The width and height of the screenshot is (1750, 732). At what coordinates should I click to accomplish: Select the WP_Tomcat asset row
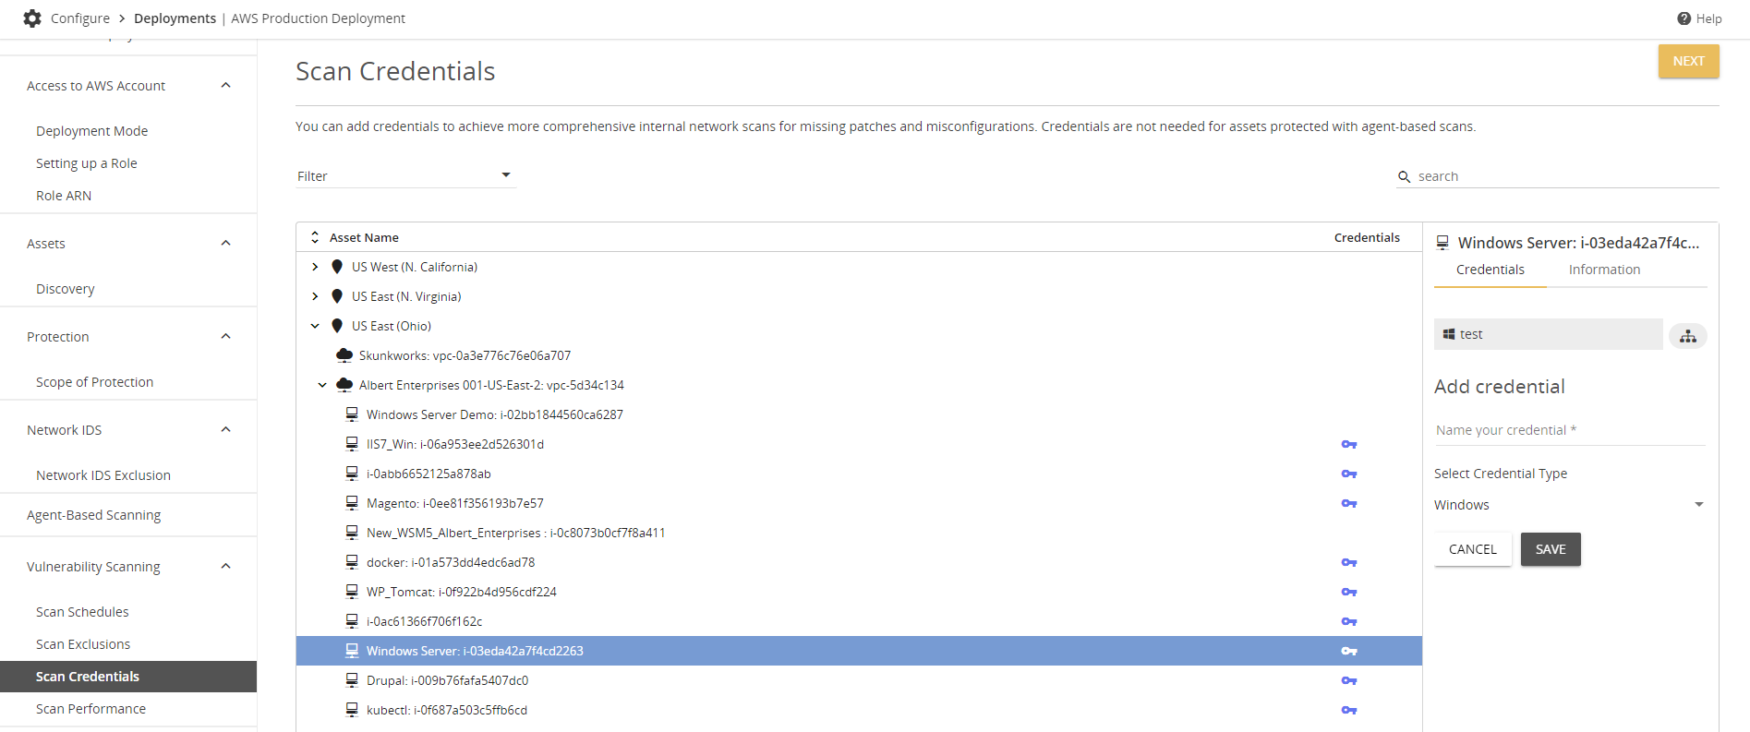[859, 592]
